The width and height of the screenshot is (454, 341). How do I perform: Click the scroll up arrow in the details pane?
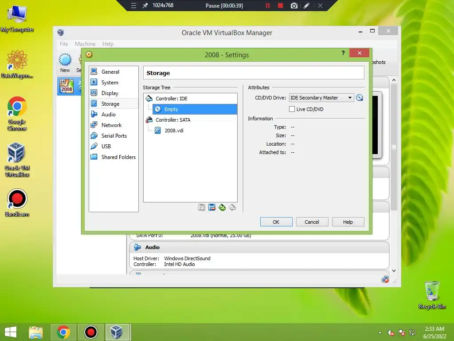394,80
